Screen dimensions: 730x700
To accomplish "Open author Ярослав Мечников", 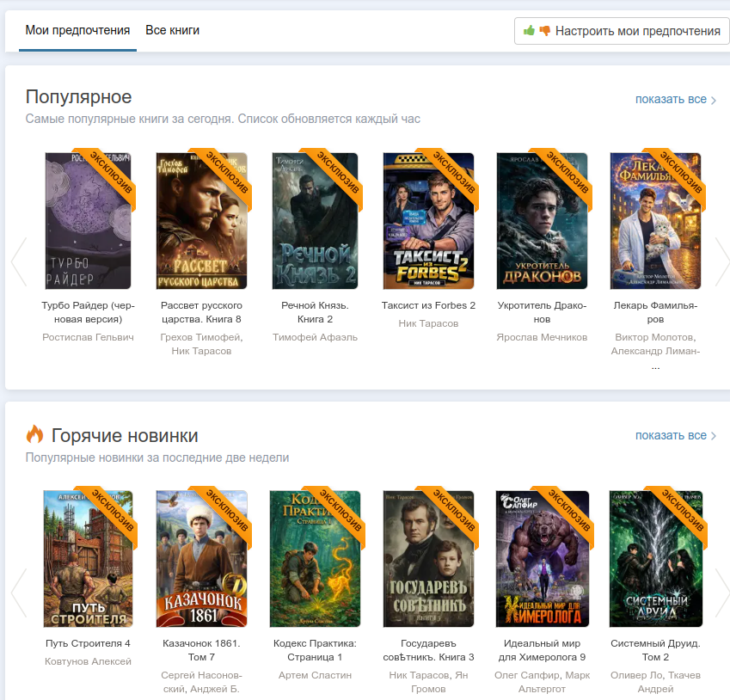I will click(542, 337).
